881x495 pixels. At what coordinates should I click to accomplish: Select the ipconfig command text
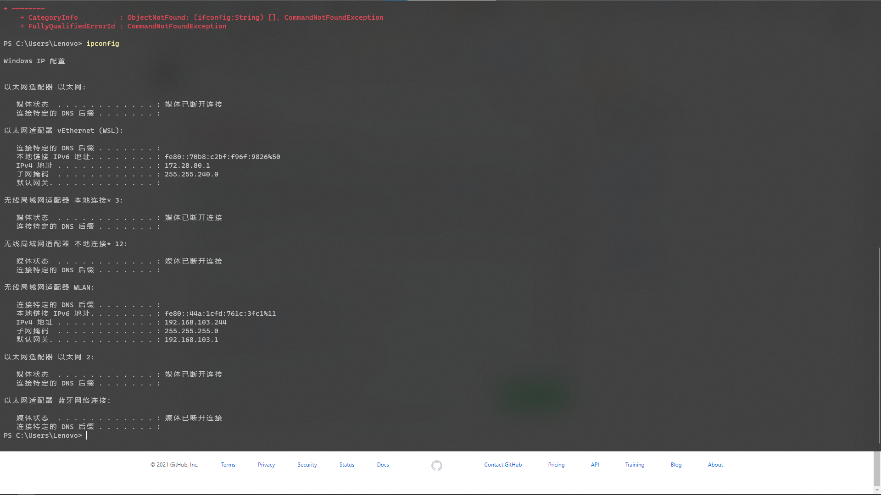pos(102,43)
